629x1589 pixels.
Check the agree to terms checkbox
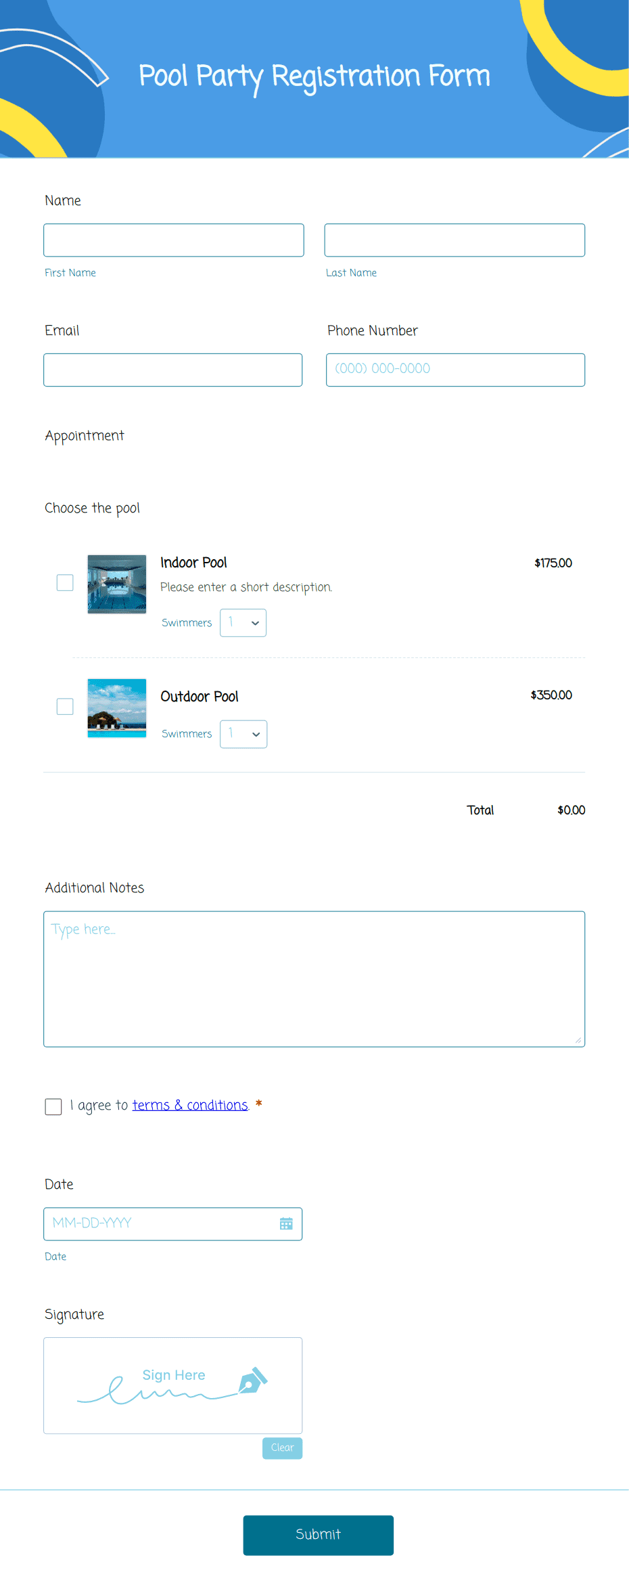coord(53,1106)
